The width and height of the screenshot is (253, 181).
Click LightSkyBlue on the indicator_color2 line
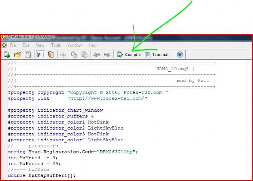pos(106,128)
